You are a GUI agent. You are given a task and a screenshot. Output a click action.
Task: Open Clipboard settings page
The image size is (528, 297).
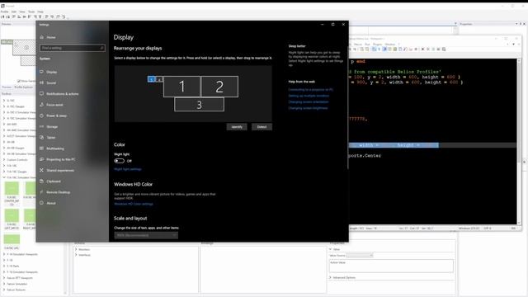(54, 181)
